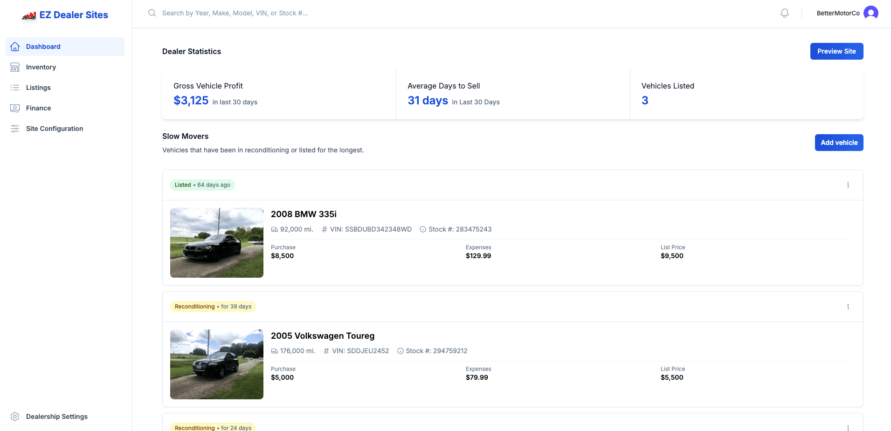The height and width of the screenshot is (431, 891).
Task: Open Dealership Settings gear icon
Action: click(15, 416)
